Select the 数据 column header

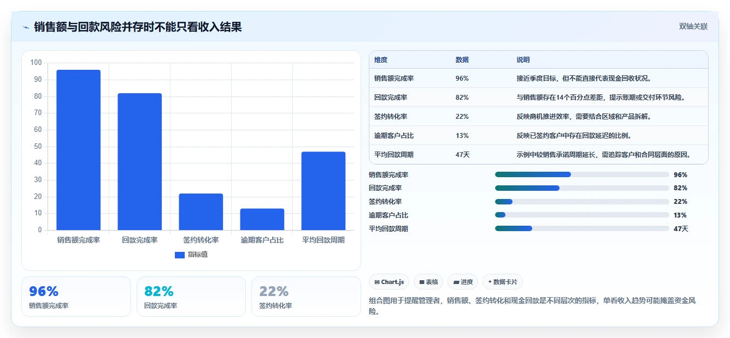coord(462,60)
